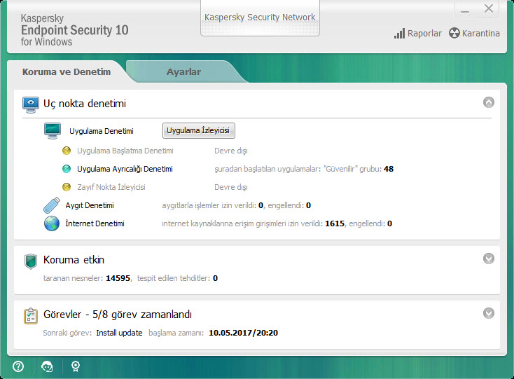Image resolution: width=514 pixels, height=379 pixels.
Task: Click the Uygulama Denetimi monitor icon
Action: [53, 131]
